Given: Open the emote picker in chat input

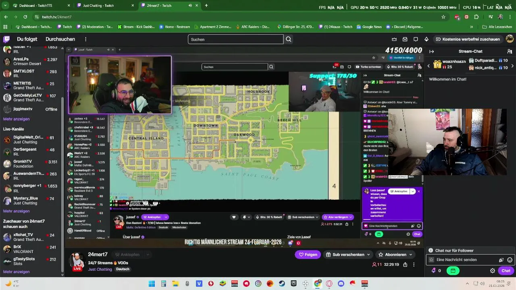Looking at the screenshot, I should tap(510, 260).
